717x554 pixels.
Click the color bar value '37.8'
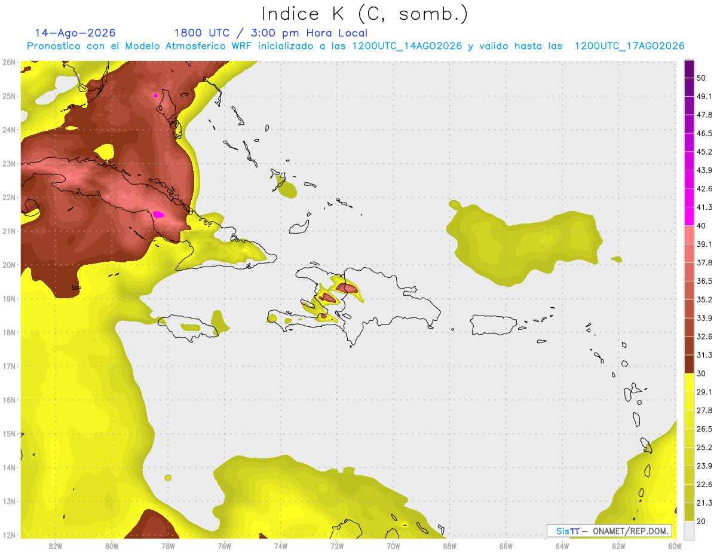click(x=704, y=262)
